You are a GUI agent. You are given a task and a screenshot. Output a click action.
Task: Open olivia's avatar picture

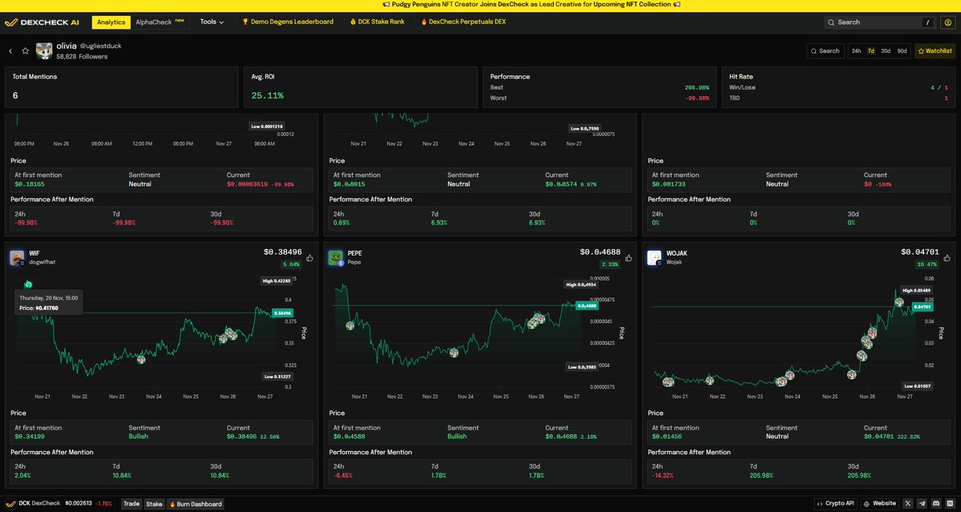coord(44,50)
